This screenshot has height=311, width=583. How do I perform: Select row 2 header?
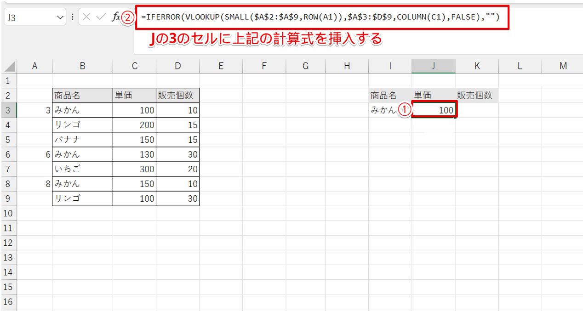pos(9,96)
